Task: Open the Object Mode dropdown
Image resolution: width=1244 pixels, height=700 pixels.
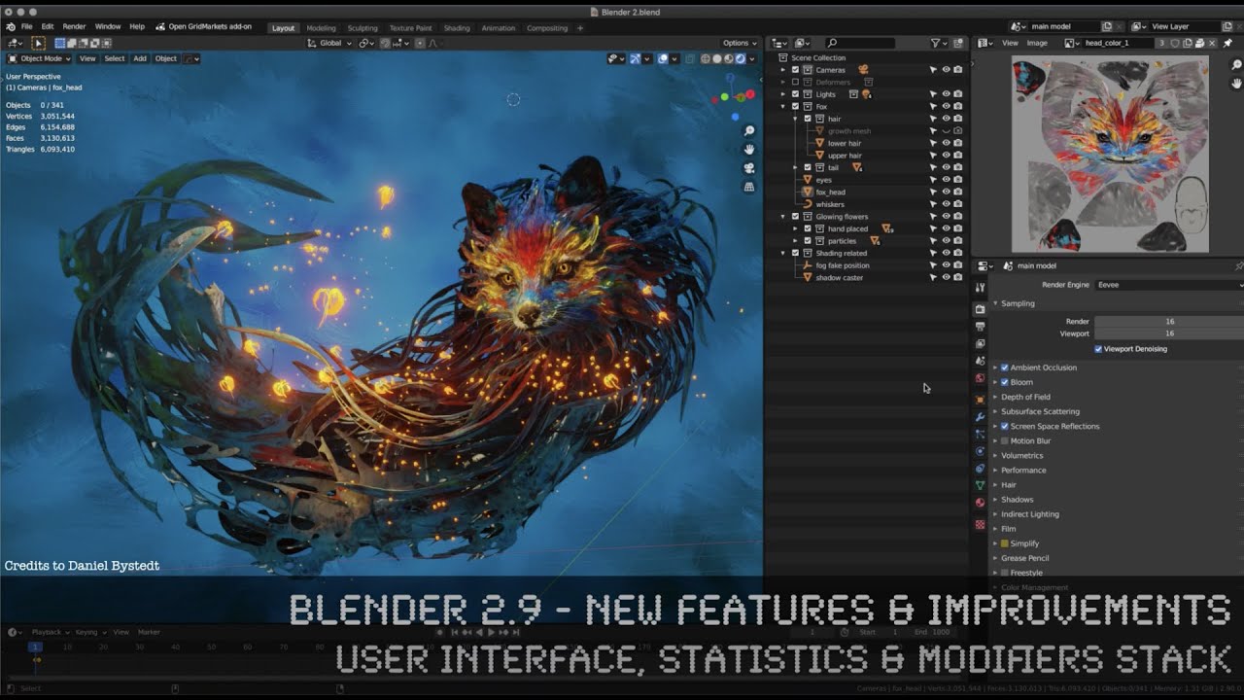Action: [x=40, y=58]
